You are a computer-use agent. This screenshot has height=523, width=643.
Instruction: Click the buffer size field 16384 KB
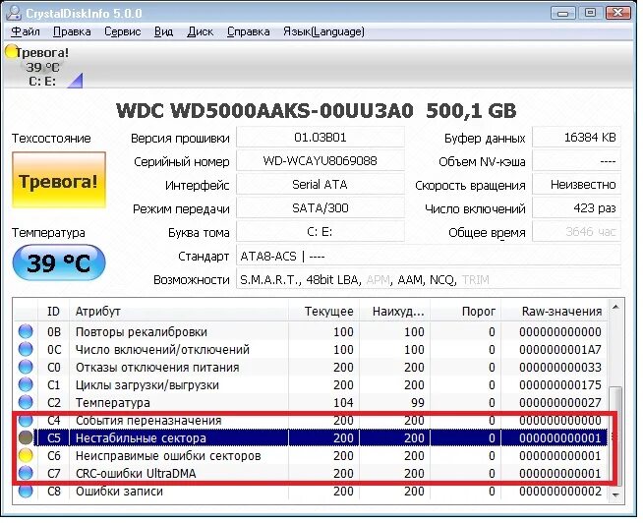coord(576,137)
